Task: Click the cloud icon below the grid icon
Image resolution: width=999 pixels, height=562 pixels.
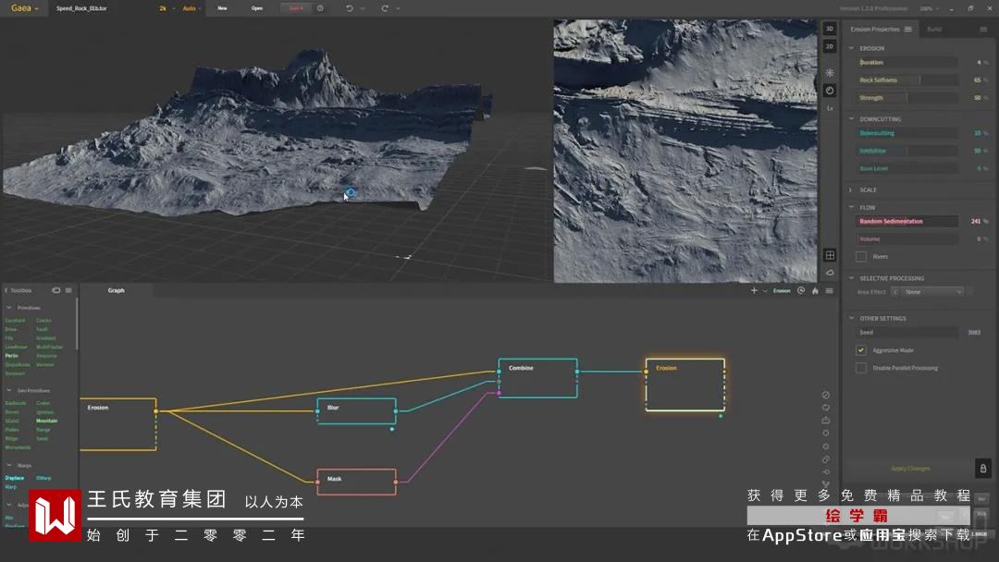Action: click(830, 273)
